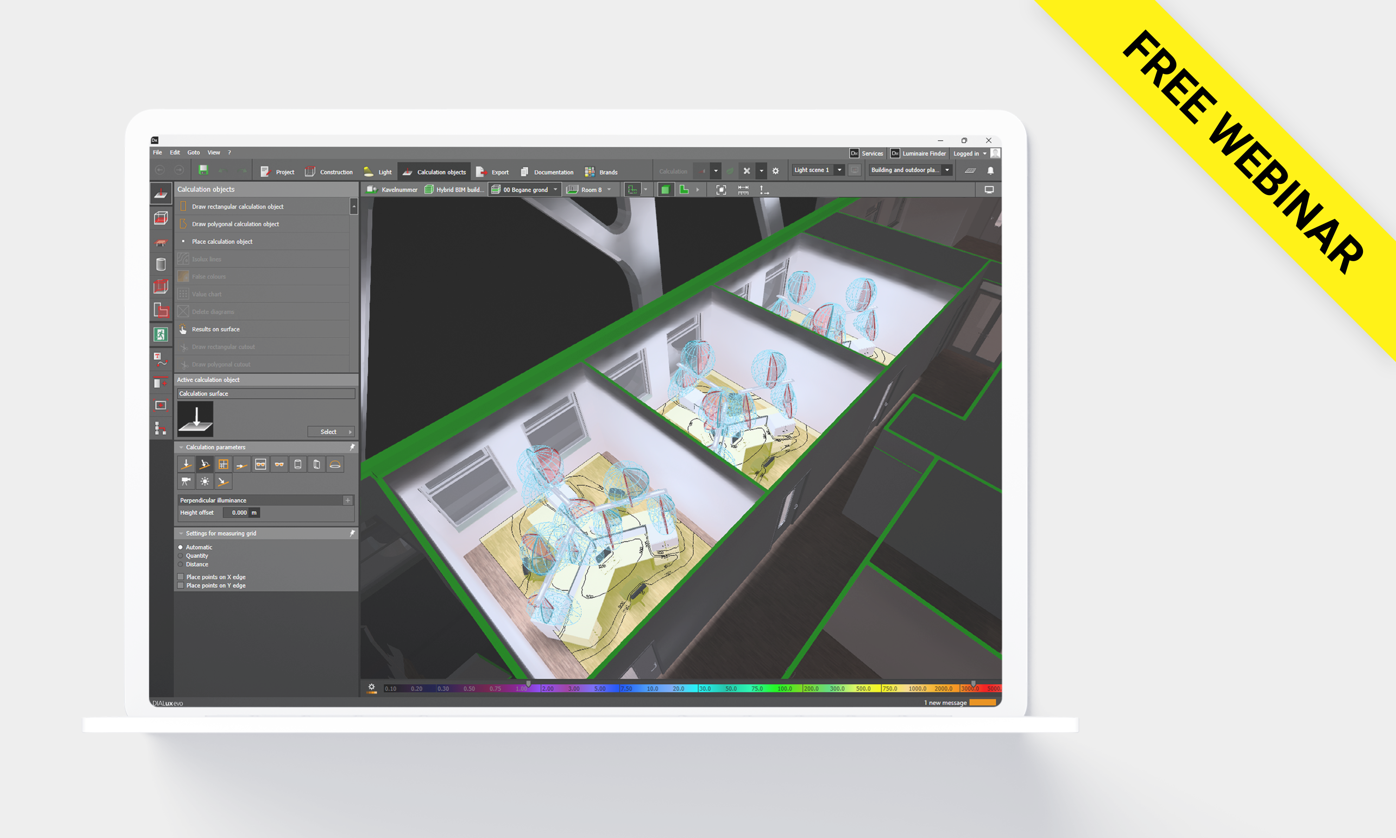
Task: Open the 00 Begane grond storey dropdown
Action: [555, 190]
